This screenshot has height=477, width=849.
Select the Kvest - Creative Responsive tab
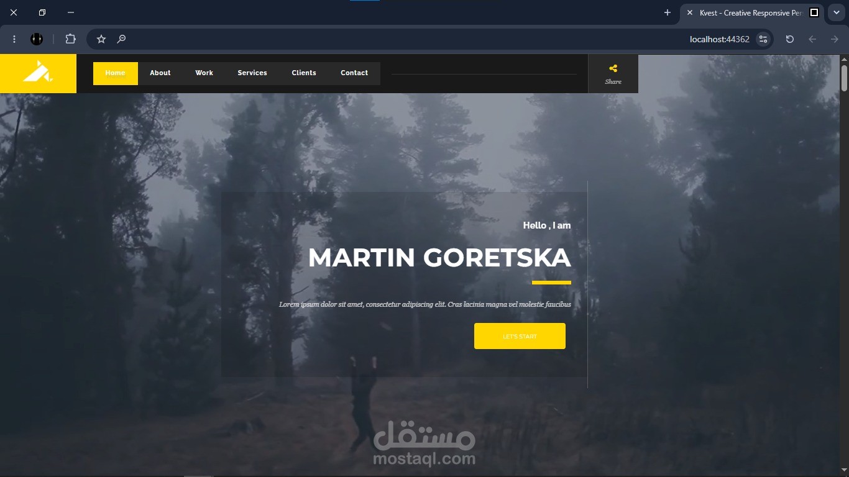753,13
